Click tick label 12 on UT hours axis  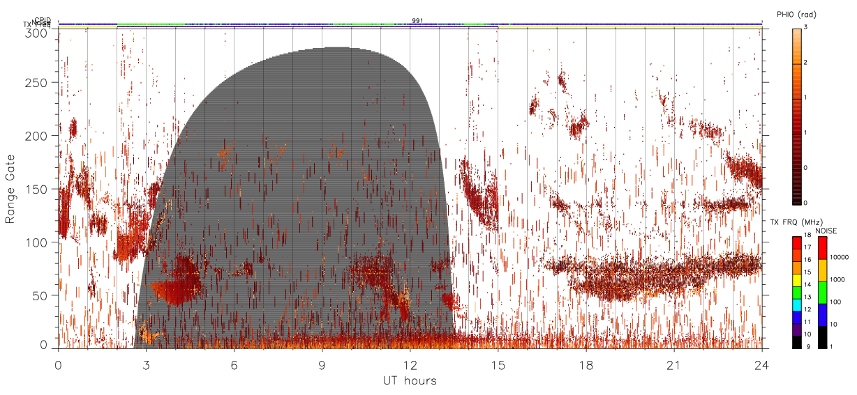[x=410, y=365]
